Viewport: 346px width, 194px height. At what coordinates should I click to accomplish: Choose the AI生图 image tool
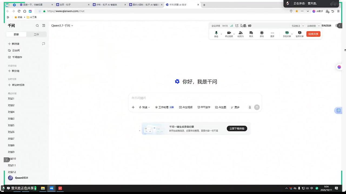pos(221,107)
